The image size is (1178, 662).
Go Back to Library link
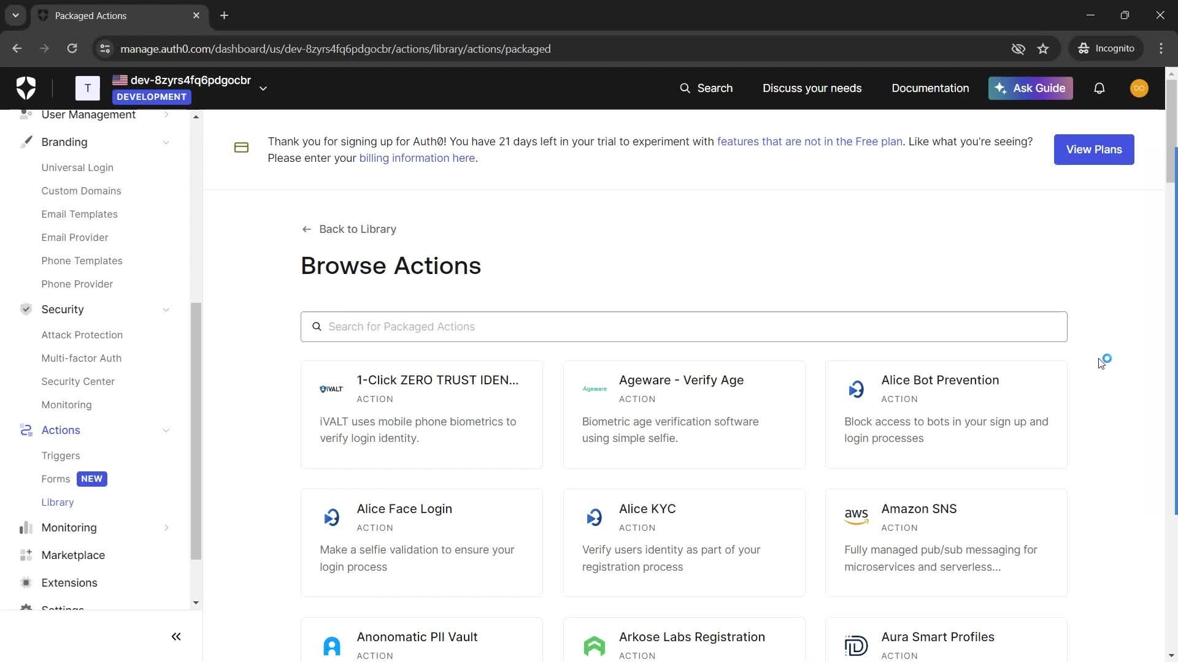pos(348,229)
